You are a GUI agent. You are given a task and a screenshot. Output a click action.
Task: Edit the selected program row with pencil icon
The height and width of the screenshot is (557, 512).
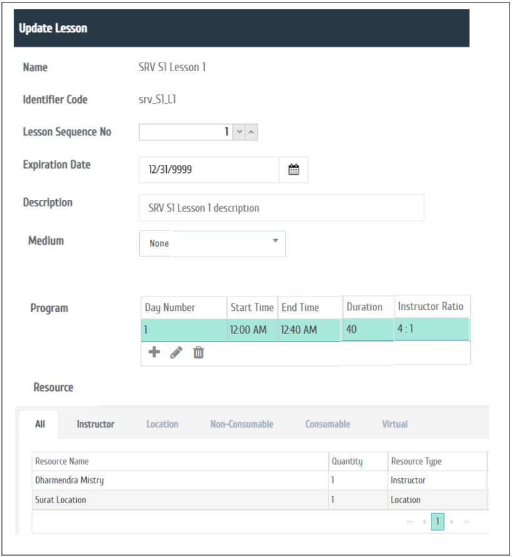pos(176,353)
